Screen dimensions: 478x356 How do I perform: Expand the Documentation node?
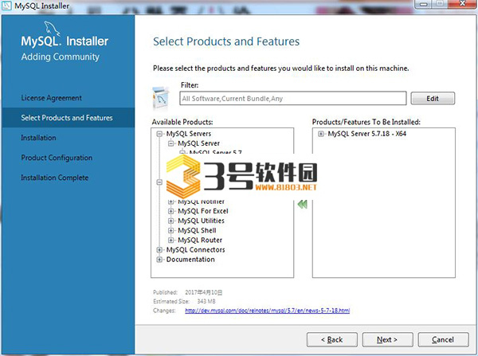[x=159, y=260]
